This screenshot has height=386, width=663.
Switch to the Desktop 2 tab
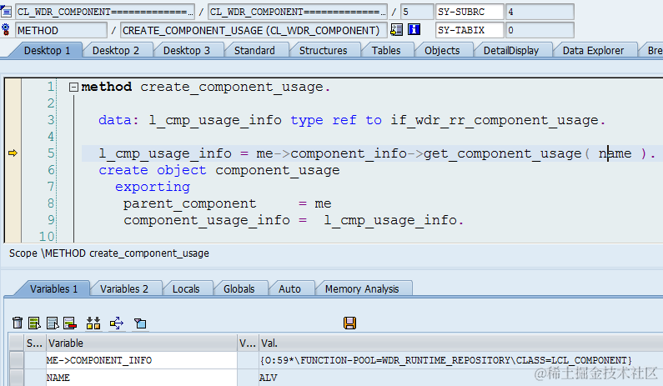point(115,51)
